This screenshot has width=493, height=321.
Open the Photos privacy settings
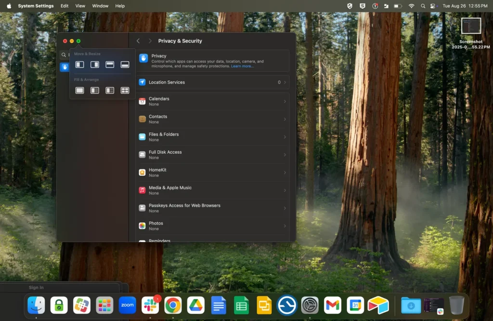212,226
